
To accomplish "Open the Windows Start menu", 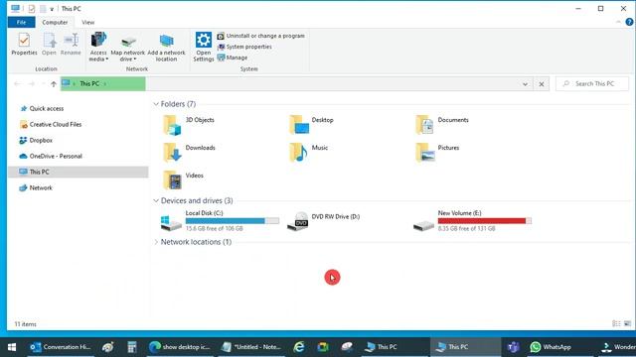I will 12,347.
